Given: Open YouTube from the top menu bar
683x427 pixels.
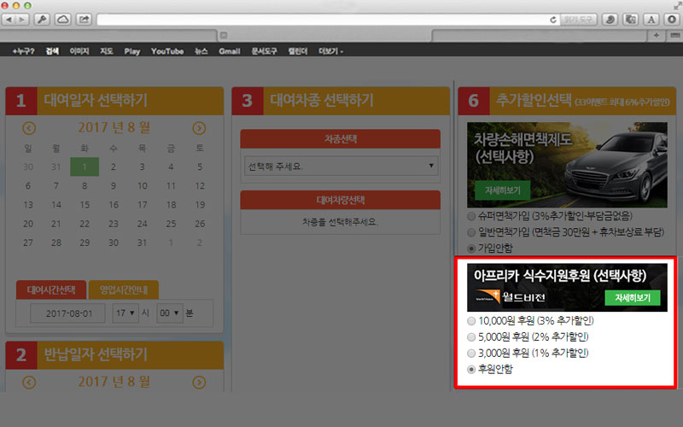Looking at the screenshot, I should click(x=167, y=51).
